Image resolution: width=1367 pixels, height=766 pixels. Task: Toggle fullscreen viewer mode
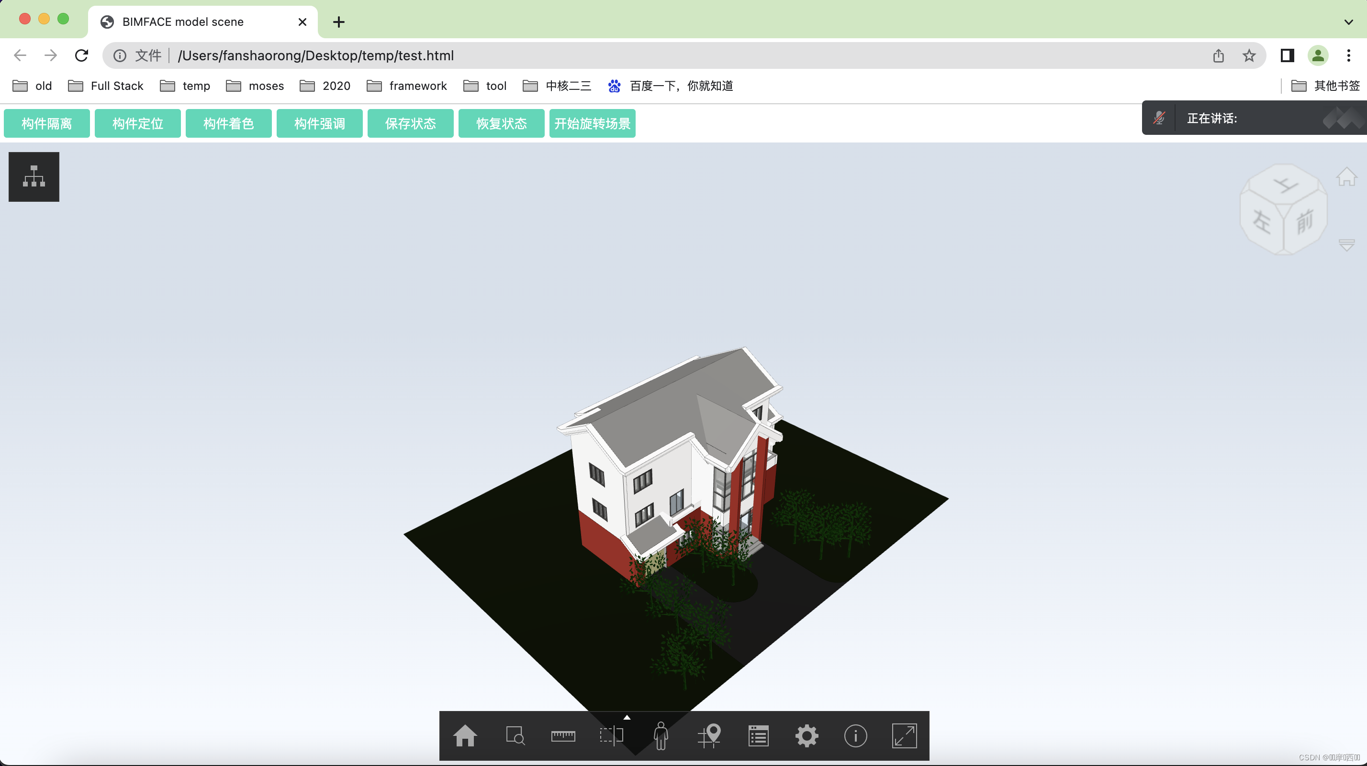[904, 736]
